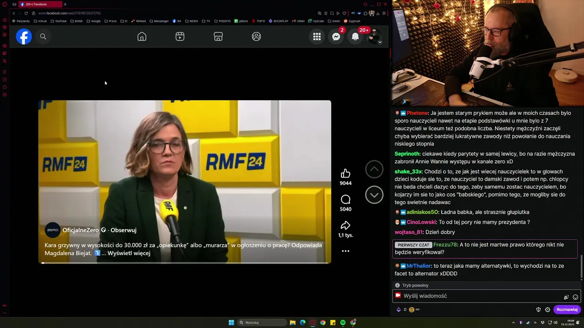The width and height of the screenshot is (584, 328).
Task: Open reel more options three dots
Action: click(345, 251)
